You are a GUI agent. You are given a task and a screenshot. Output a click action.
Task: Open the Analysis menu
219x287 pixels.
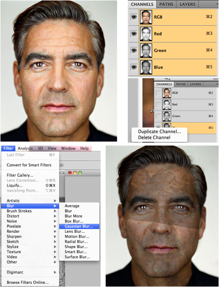point(25,148)
